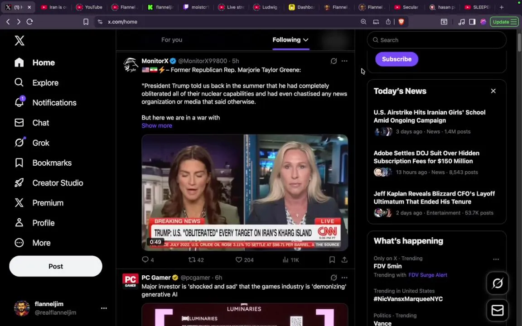Open a new browser tab
522x326 pixels.
(x=501, y=7)
